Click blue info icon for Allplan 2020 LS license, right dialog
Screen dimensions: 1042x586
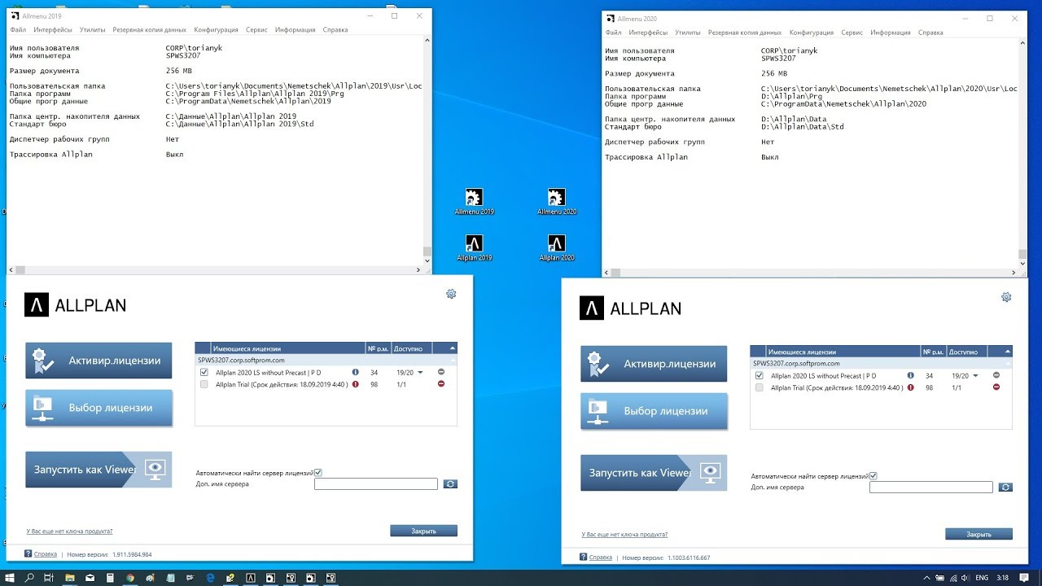(910, 375)
